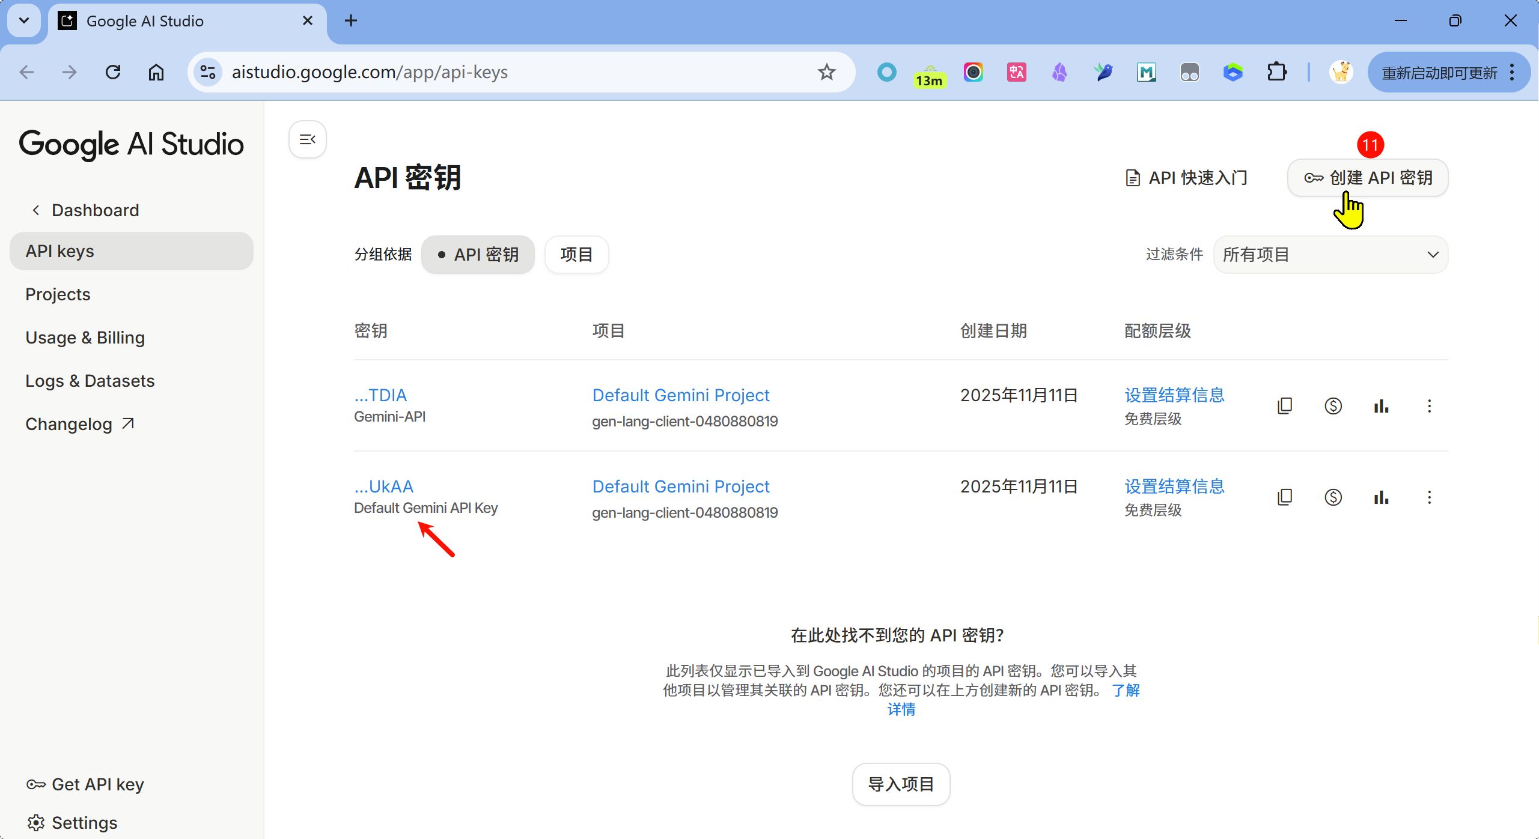Click 创建 API 密钥 button
The height and width of the screenshot is (839, 1539).
1368,178
